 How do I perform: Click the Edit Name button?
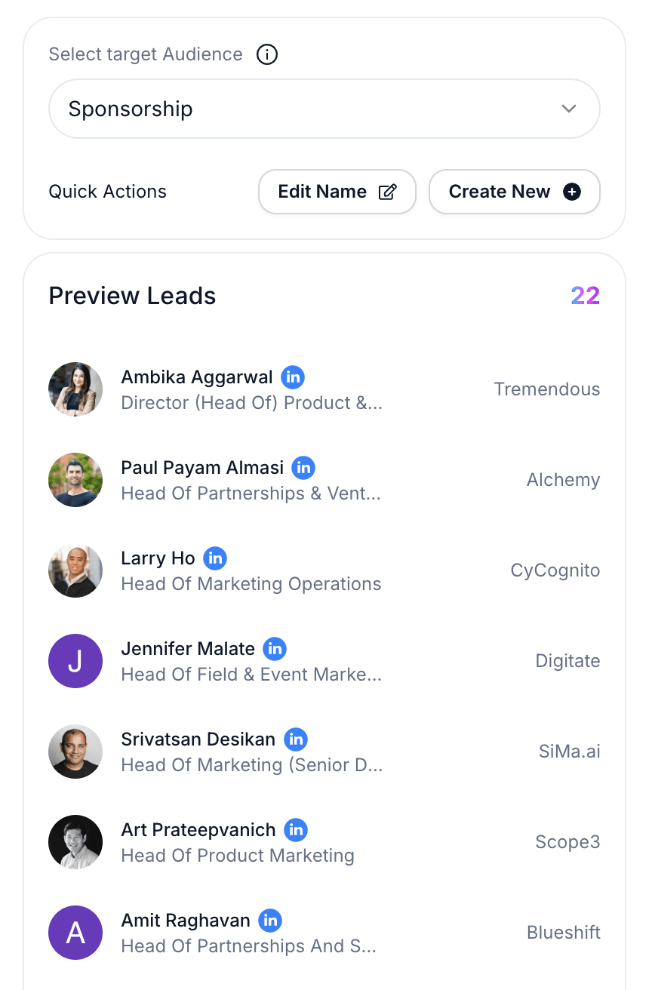337,192
